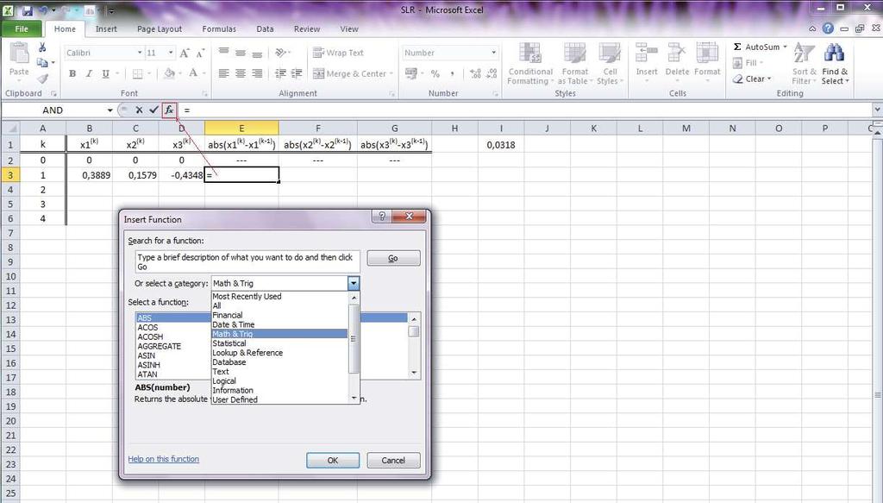This screenshot has height=503, width=883.
Task: Click the formula bar Cancel X icon
Action: coord(139,110)
